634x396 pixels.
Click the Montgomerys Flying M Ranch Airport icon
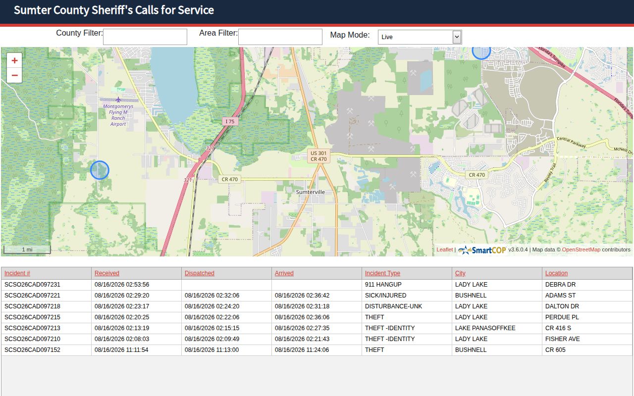point(118,99)
